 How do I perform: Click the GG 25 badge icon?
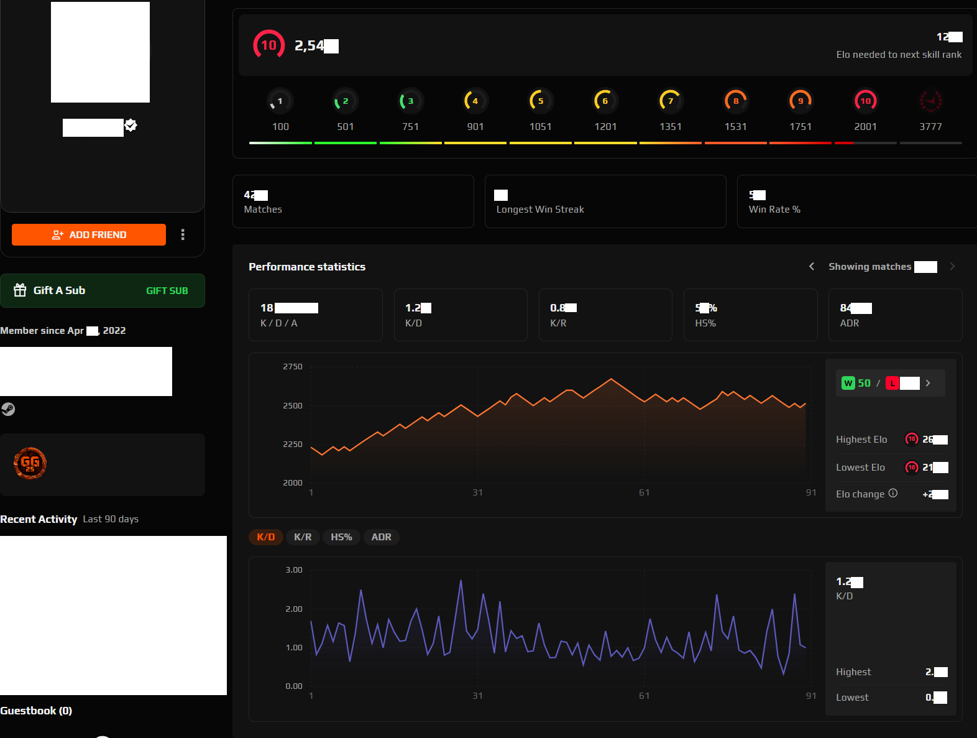pos(30,463)
